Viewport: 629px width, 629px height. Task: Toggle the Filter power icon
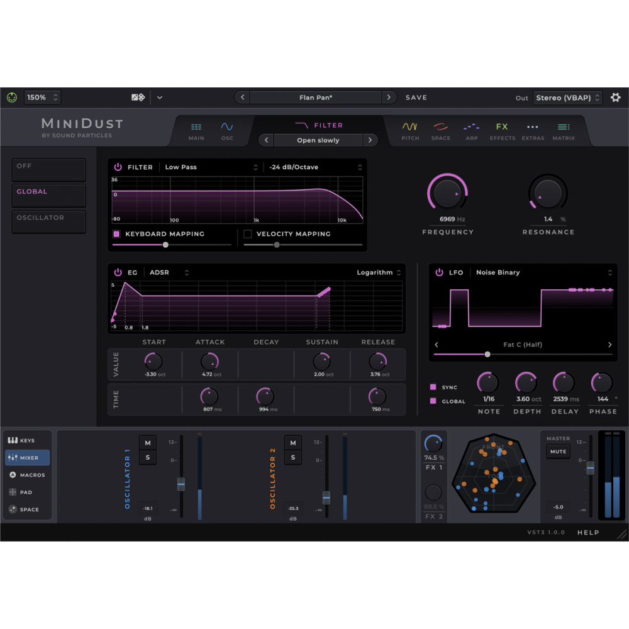(118, 167)
